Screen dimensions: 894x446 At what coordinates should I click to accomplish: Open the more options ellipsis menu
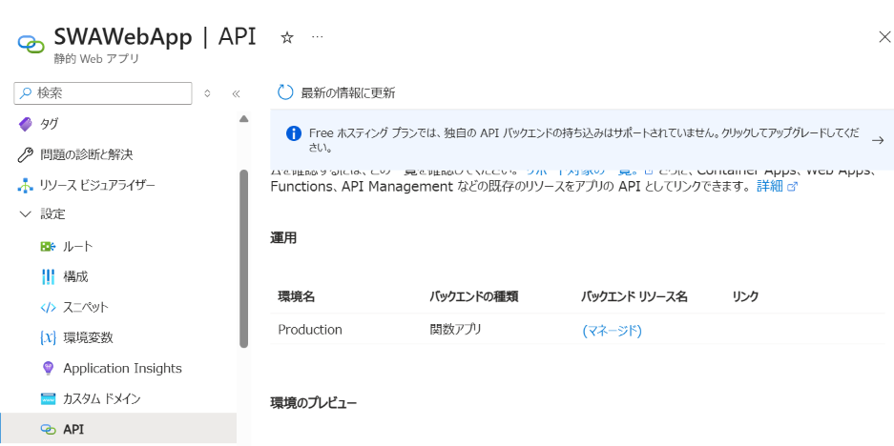[x=317, y=37]
